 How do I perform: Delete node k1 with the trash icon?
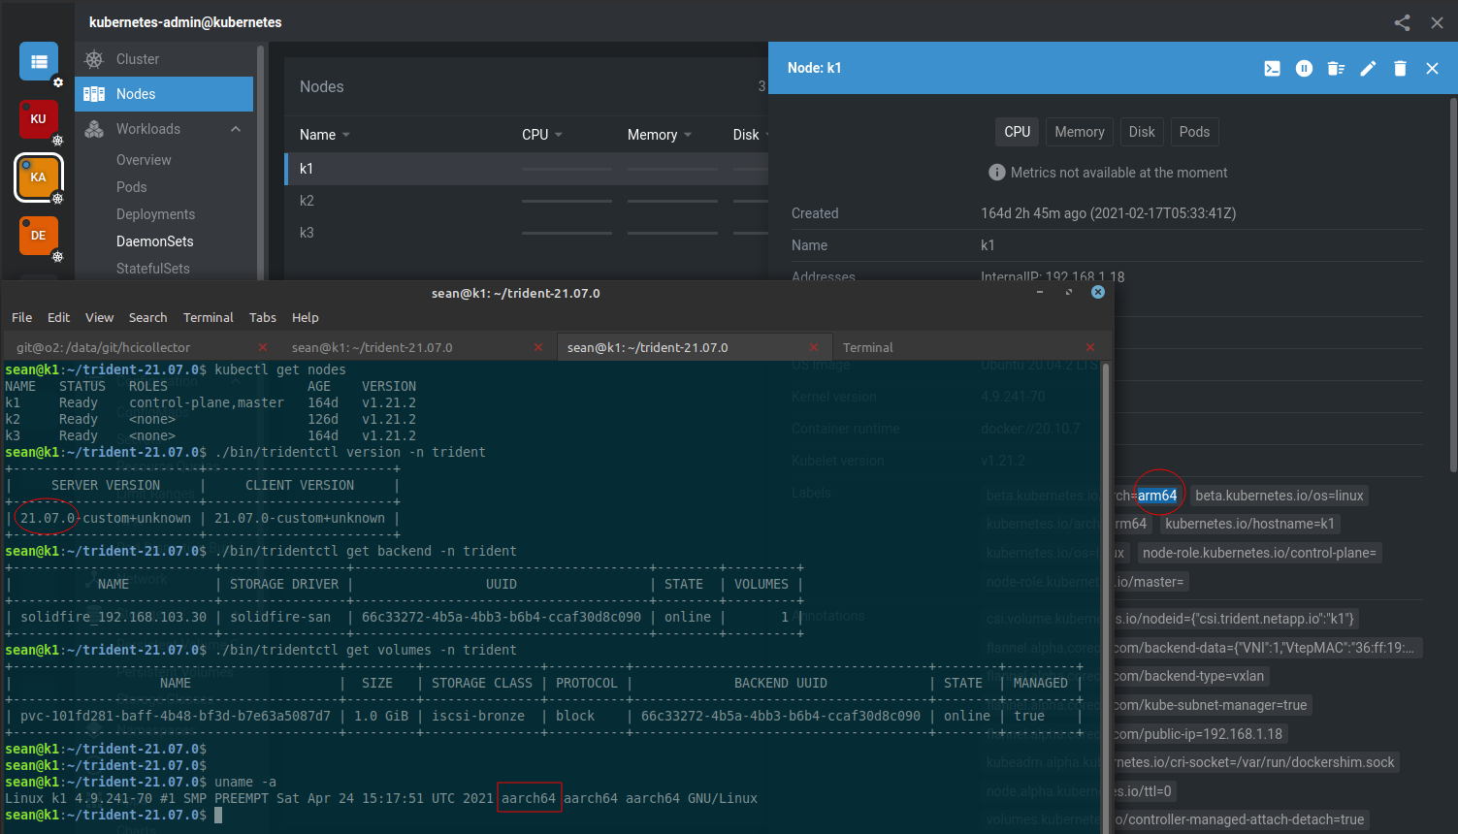click(1400, 68)
